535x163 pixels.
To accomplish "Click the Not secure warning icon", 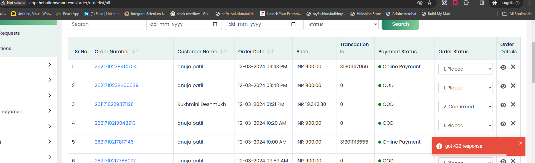I will click(3, 3).
